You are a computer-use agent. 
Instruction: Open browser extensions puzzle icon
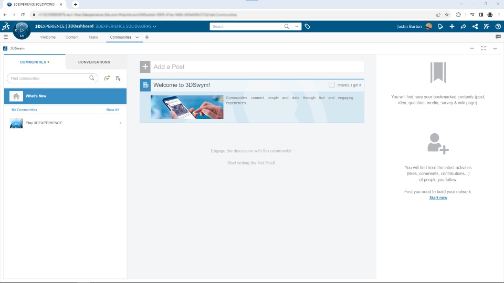tap(458, 15)
